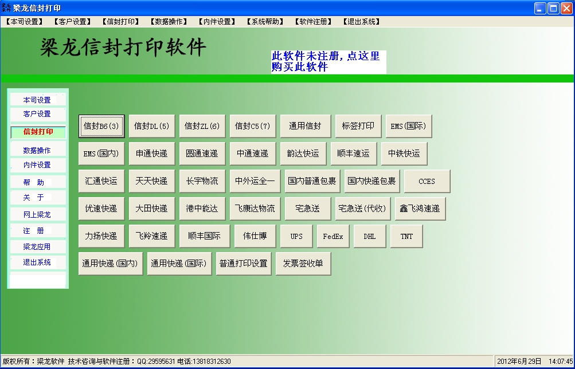Screen dimensions: 575x369
Task: Open the 发票签收单 form
Action: point(303,264)
